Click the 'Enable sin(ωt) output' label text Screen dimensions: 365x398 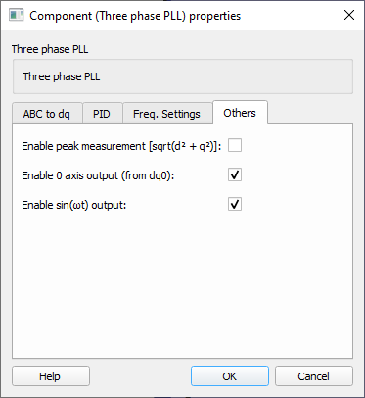click(74, 205)
